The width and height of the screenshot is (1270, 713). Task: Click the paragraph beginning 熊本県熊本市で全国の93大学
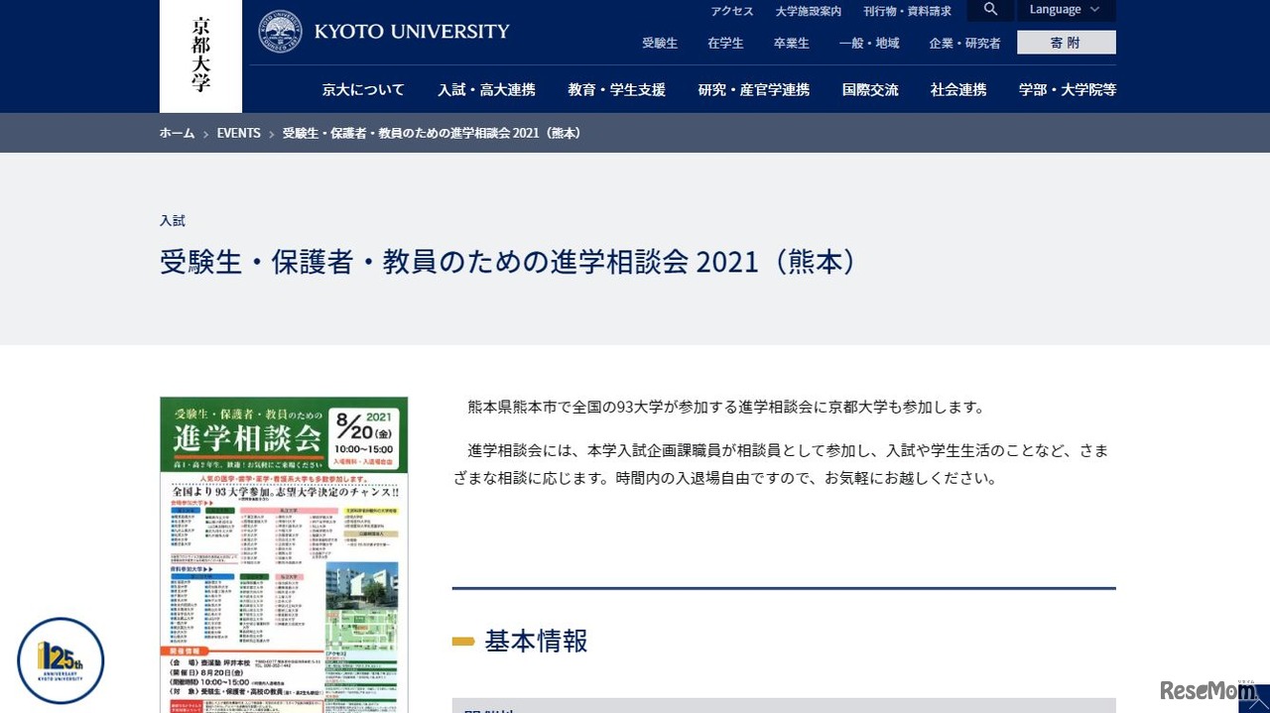726,407
